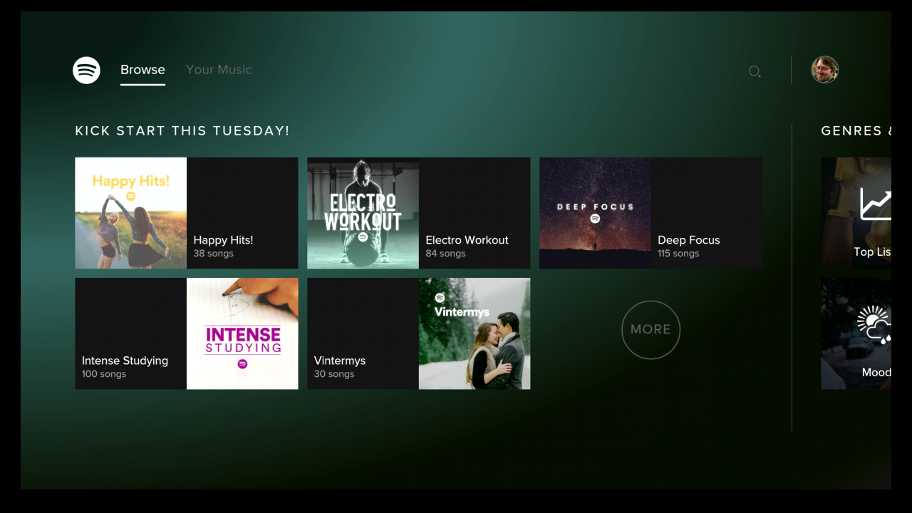Open the Vintermys playlist
This screenshot has height=513, width=912.
pyautogui.click(x=418, y=333)
